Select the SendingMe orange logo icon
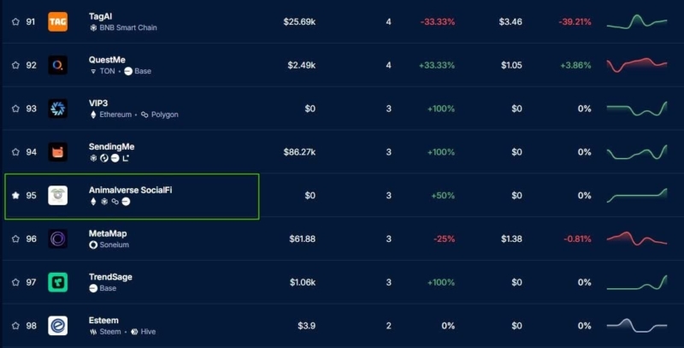The height and width of the screenshot is (348, 684). 57,152
